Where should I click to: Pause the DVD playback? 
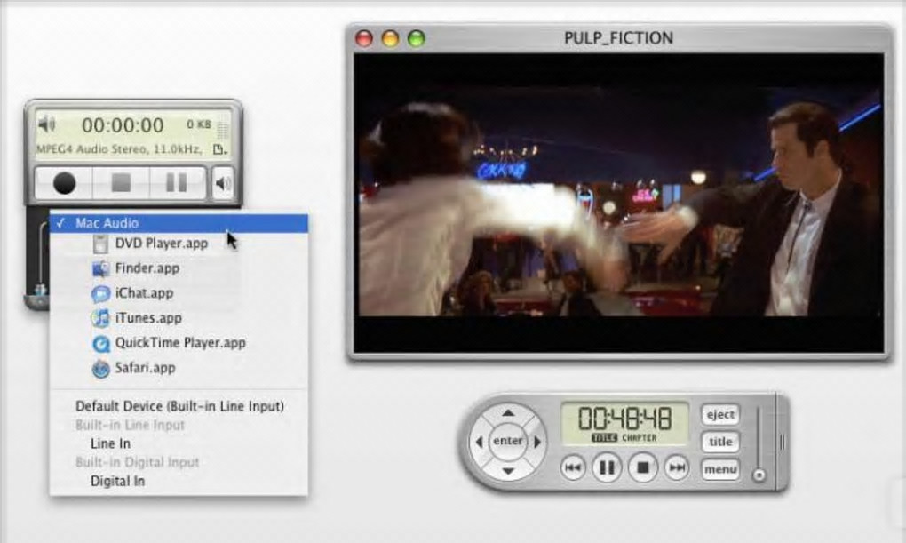point(607,467)
